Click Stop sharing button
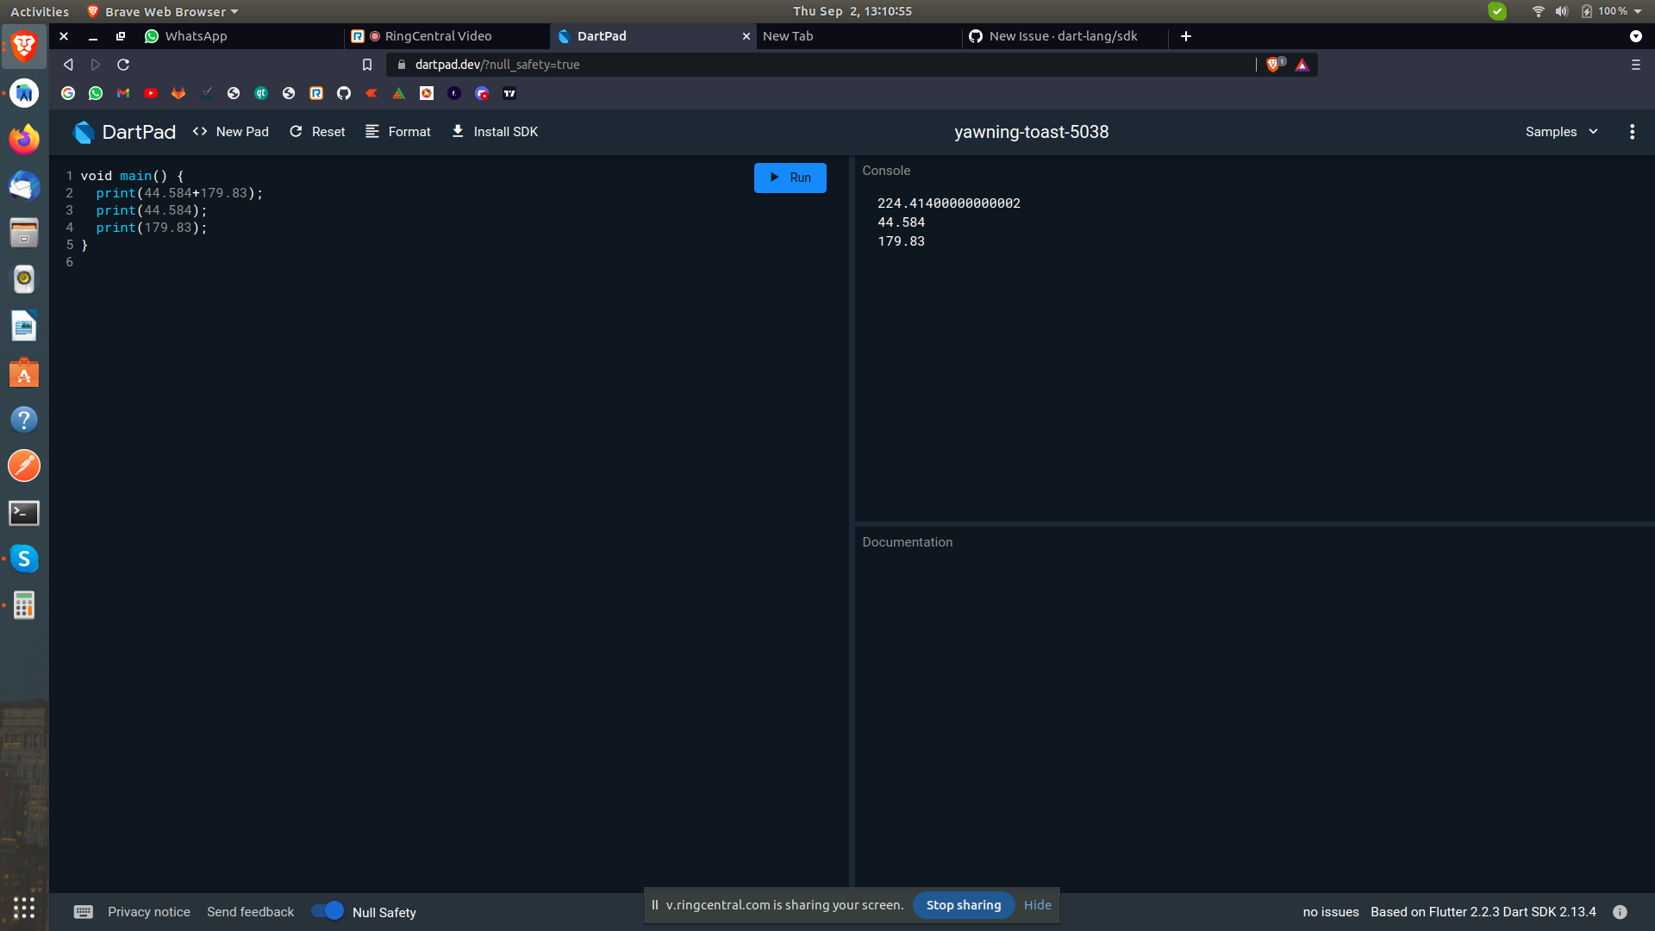Screen dimensions: 1655x931 coord(963,905)
